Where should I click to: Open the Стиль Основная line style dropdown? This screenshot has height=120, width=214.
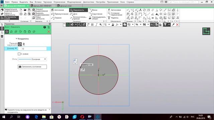point(45,59)
